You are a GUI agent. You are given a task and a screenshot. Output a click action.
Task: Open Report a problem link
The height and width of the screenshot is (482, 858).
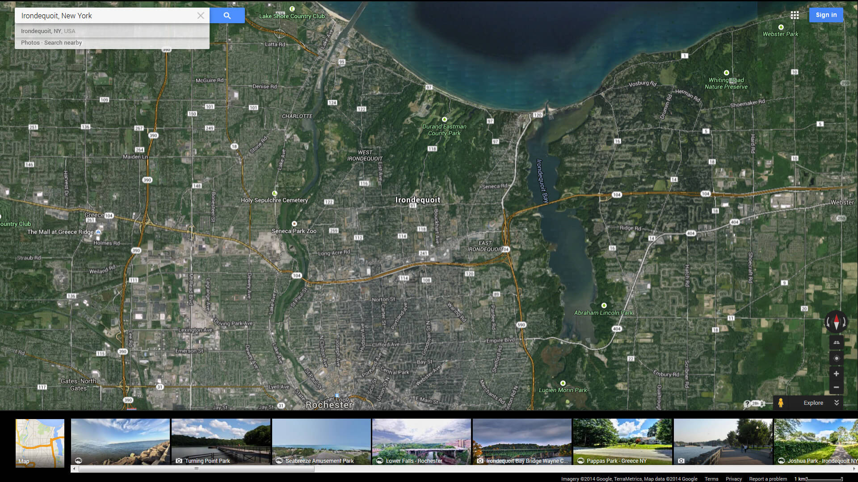[768, 479]
